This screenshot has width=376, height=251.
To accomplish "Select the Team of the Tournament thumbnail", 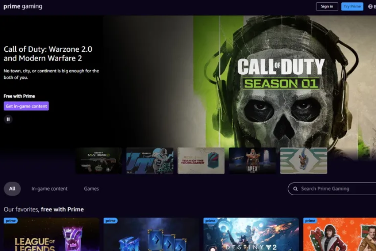I will (201, 161).
